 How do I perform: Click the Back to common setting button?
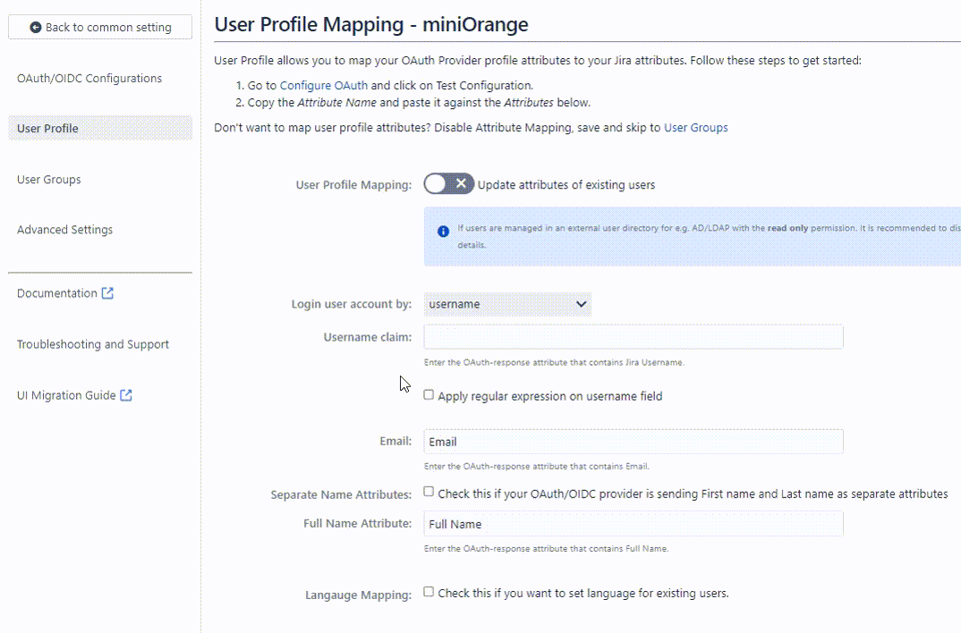pyautogui.click(x=100, y=27)
